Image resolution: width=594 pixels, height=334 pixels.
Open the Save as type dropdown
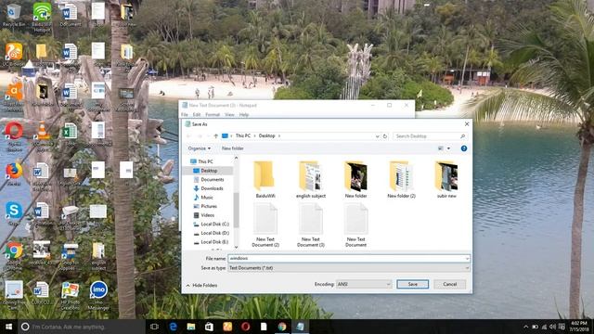349,268
